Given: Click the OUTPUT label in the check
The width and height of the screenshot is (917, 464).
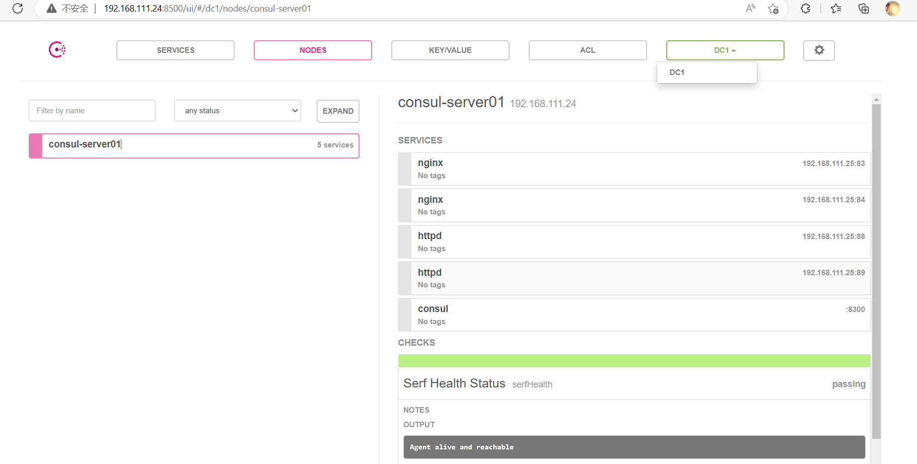Looking at the screenshot, I should (419, 425).
